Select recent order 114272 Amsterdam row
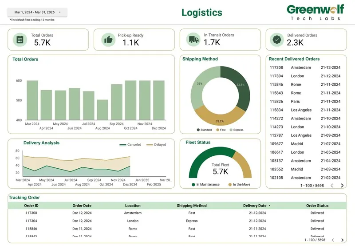 305,119
